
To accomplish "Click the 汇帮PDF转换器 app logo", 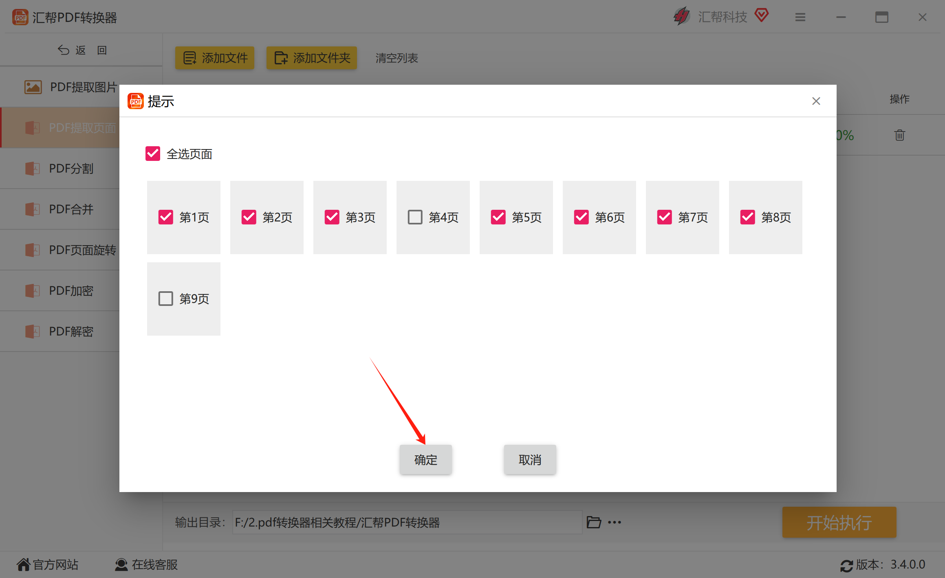I will [20, 17].
